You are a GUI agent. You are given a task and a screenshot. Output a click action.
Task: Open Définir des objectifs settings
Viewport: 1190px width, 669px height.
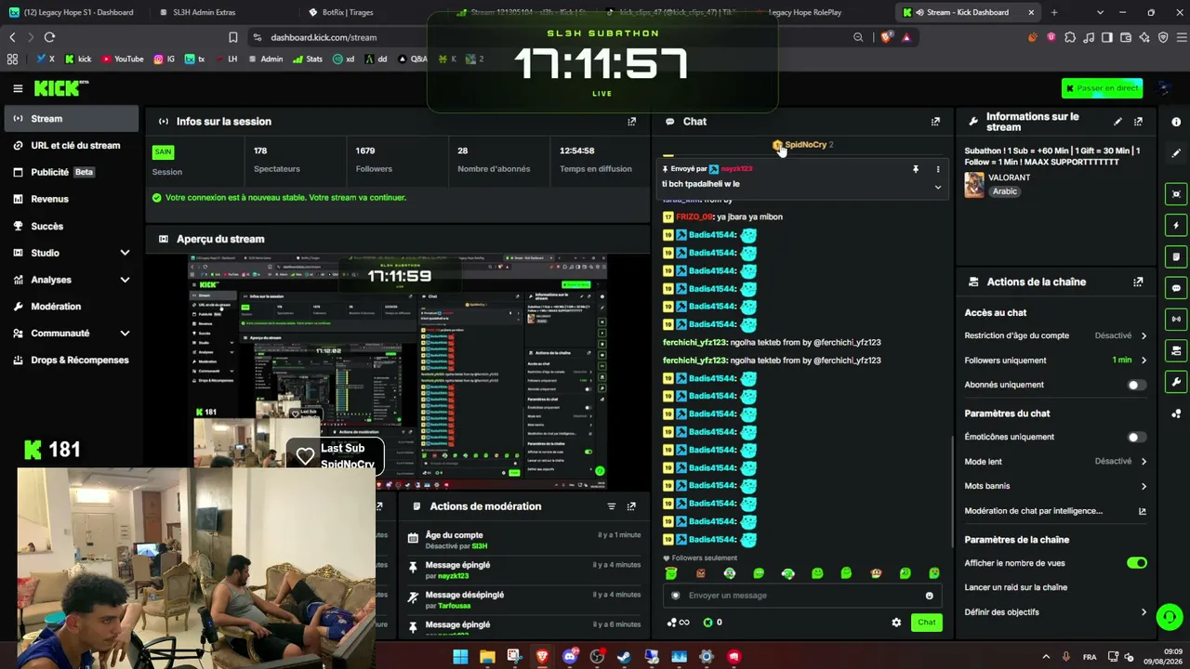[x=1055, y=612]
